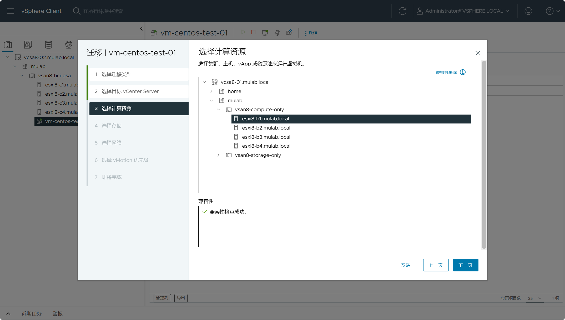
Task: Collapse vcsa8-02.mulab.local in the sidebar
Action: (8, 57)
